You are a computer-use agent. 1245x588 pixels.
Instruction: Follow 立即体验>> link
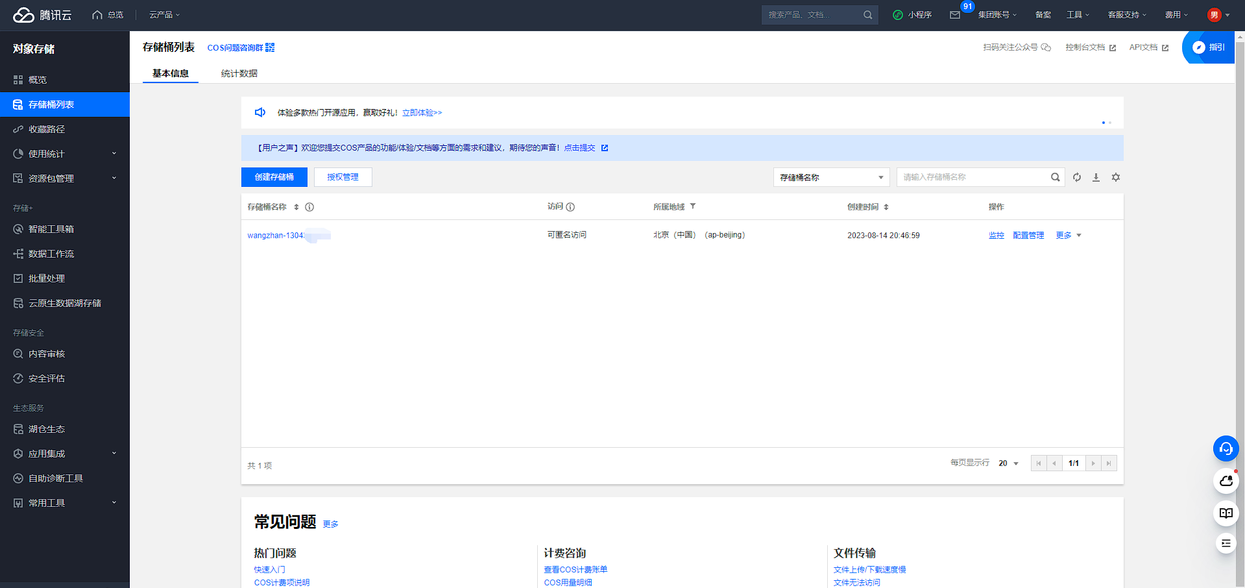tap(422, 113)
